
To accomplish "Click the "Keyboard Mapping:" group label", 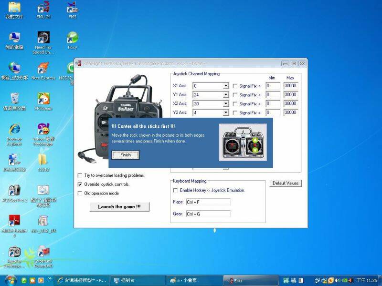I will 190,181.
